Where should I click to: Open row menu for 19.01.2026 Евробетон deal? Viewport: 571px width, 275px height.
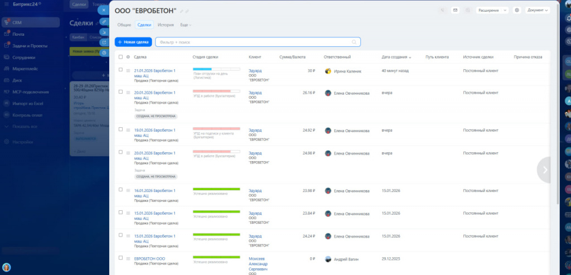tap(128, 130)
